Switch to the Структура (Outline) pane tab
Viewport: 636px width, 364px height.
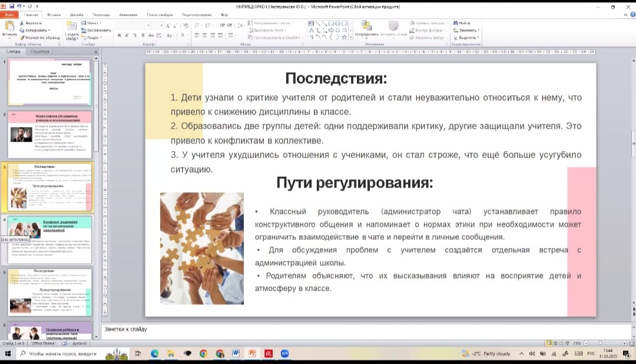point(40,52)
